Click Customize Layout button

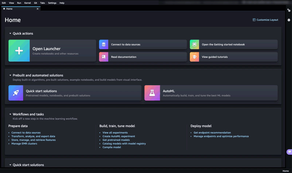[265, 20]
